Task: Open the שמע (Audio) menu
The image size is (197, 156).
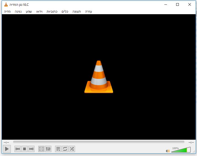Action: [29, 12]
